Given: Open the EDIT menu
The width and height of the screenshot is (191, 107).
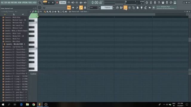Looking at the screenshot, I should (6, 2).
